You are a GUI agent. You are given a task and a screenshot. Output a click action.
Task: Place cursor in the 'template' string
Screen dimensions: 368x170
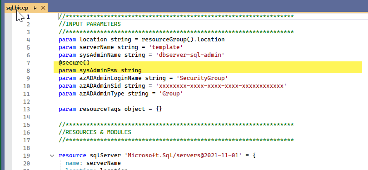[x=166, y=47]
